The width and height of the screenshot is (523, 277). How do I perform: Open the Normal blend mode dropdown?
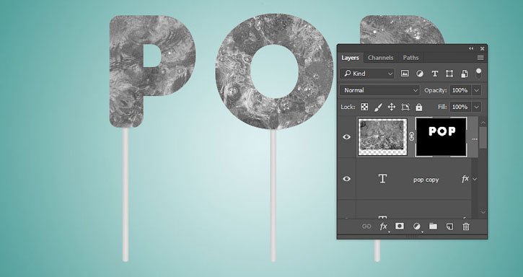coord(380,90)
